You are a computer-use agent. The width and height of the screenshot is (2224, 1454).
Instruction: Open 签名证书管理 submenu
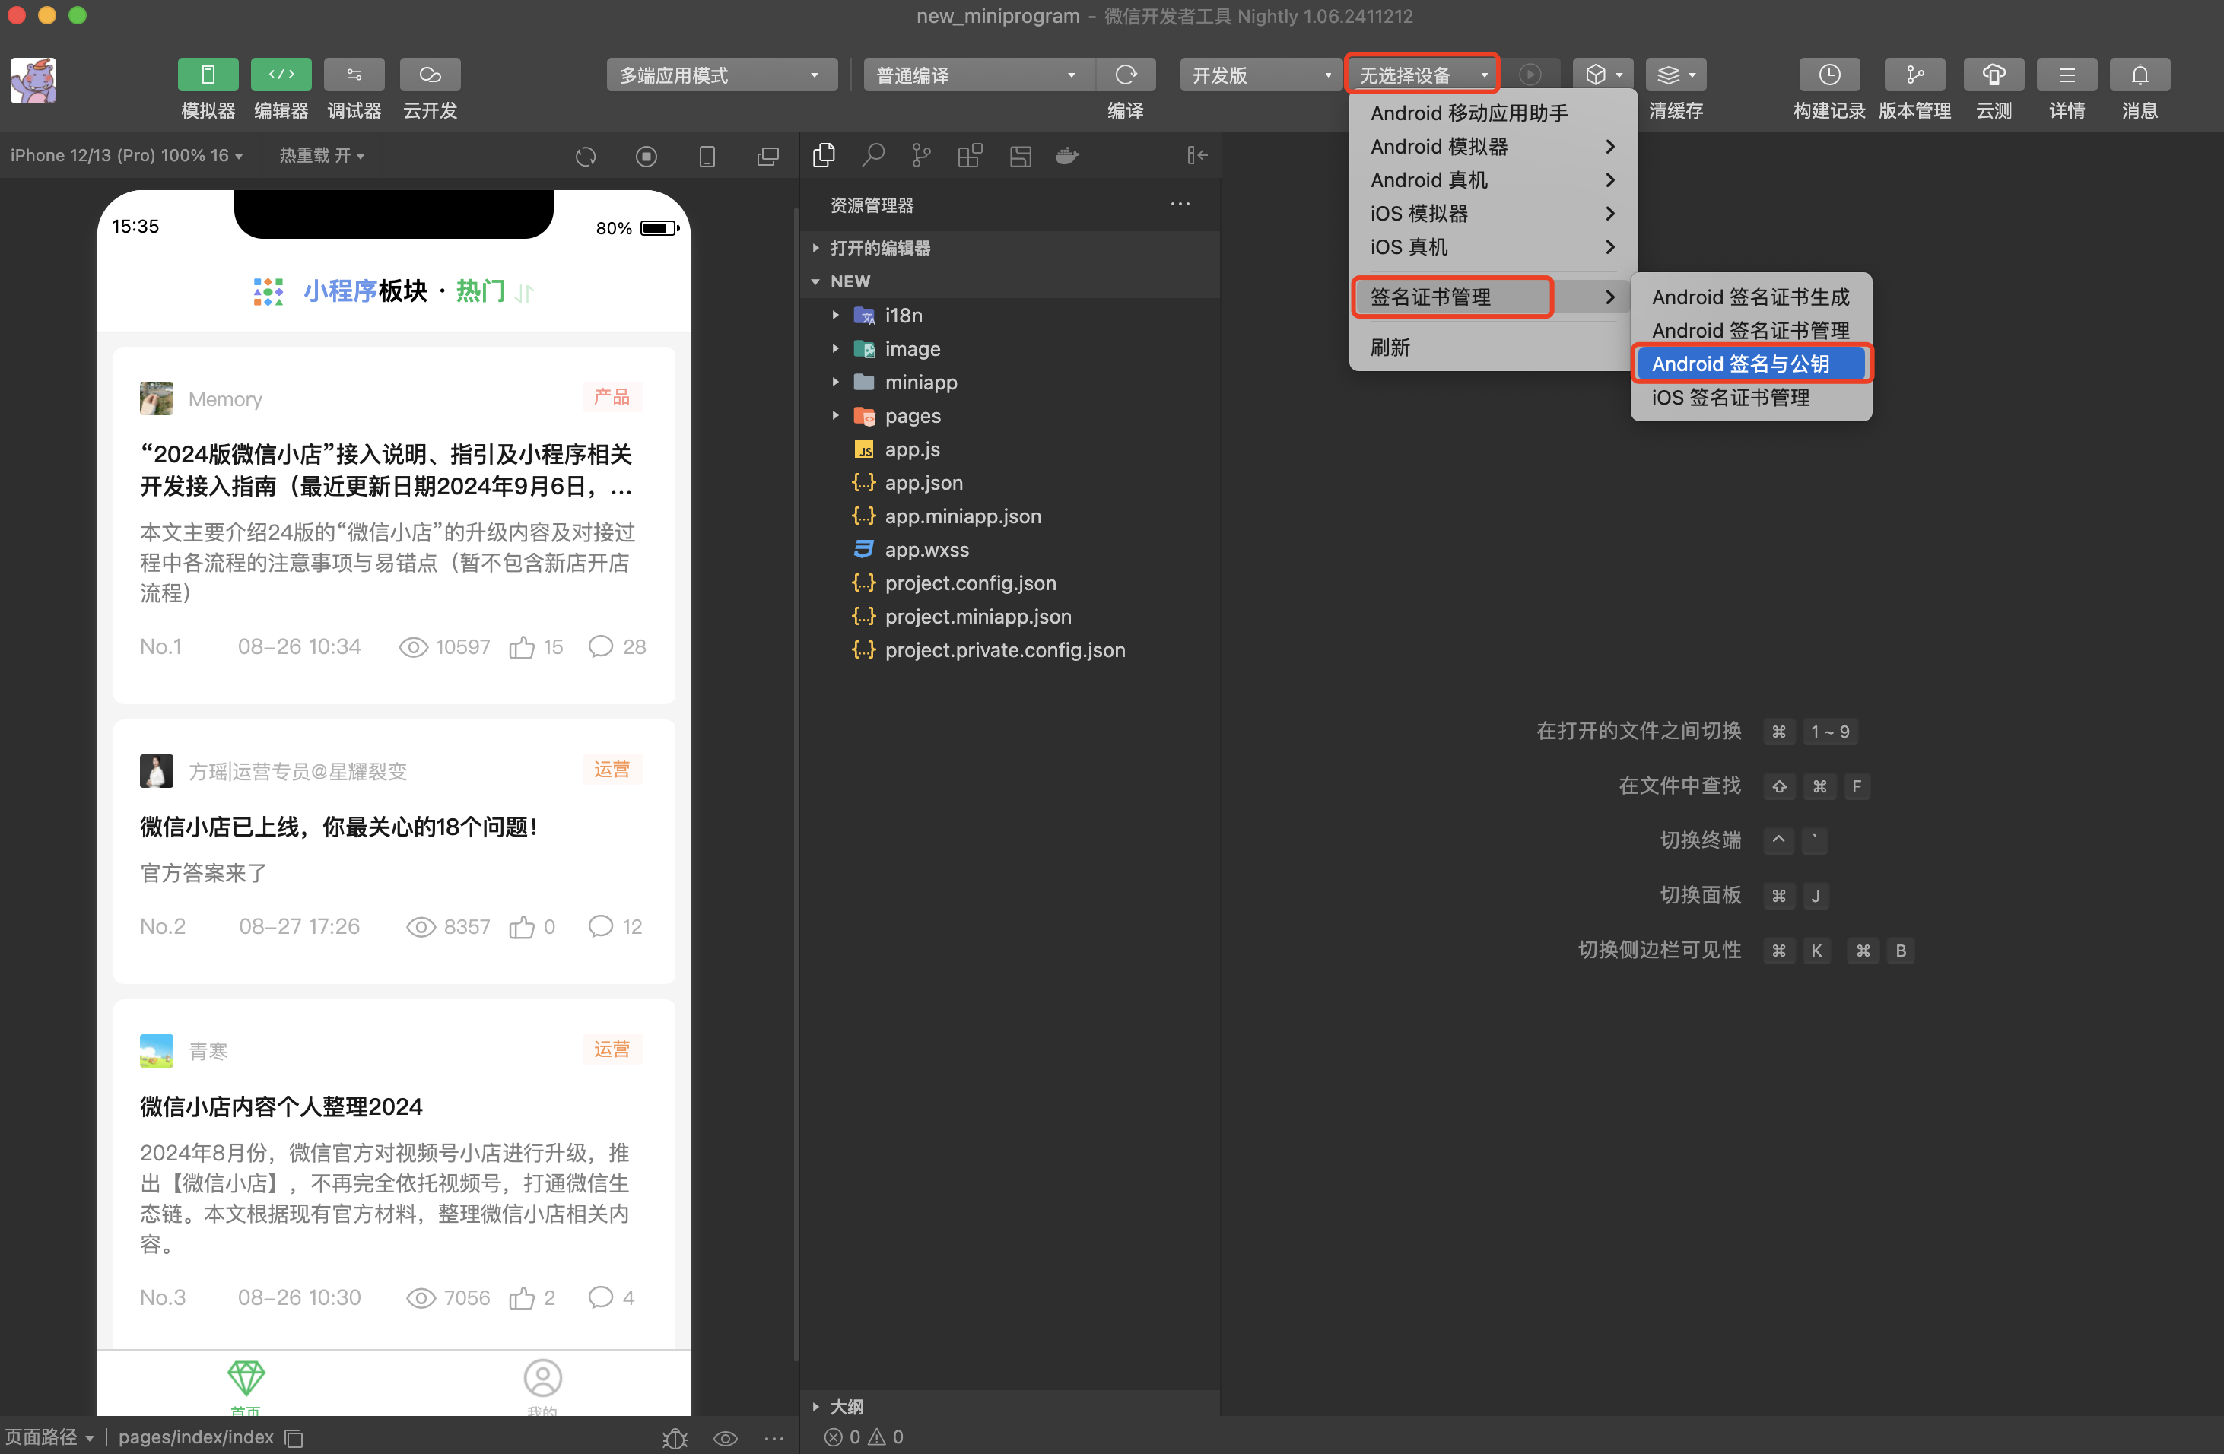[x=1492, y=297]
